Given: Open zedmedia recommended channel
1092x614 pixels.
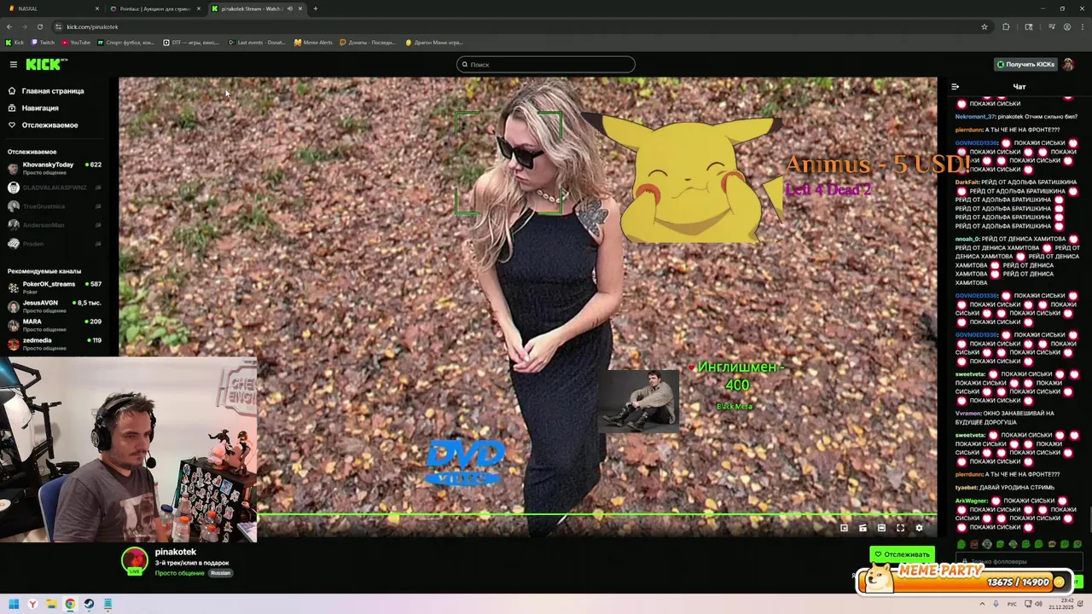Looking at the screenshot, I should (x=55, y=344).
